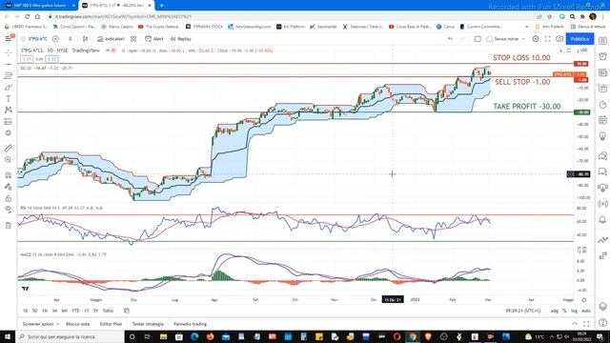Image resolution: width=610 pixels, height=343 pixels.
Task: Open the emoji icons tool
Action: click(x=9, y=133)
